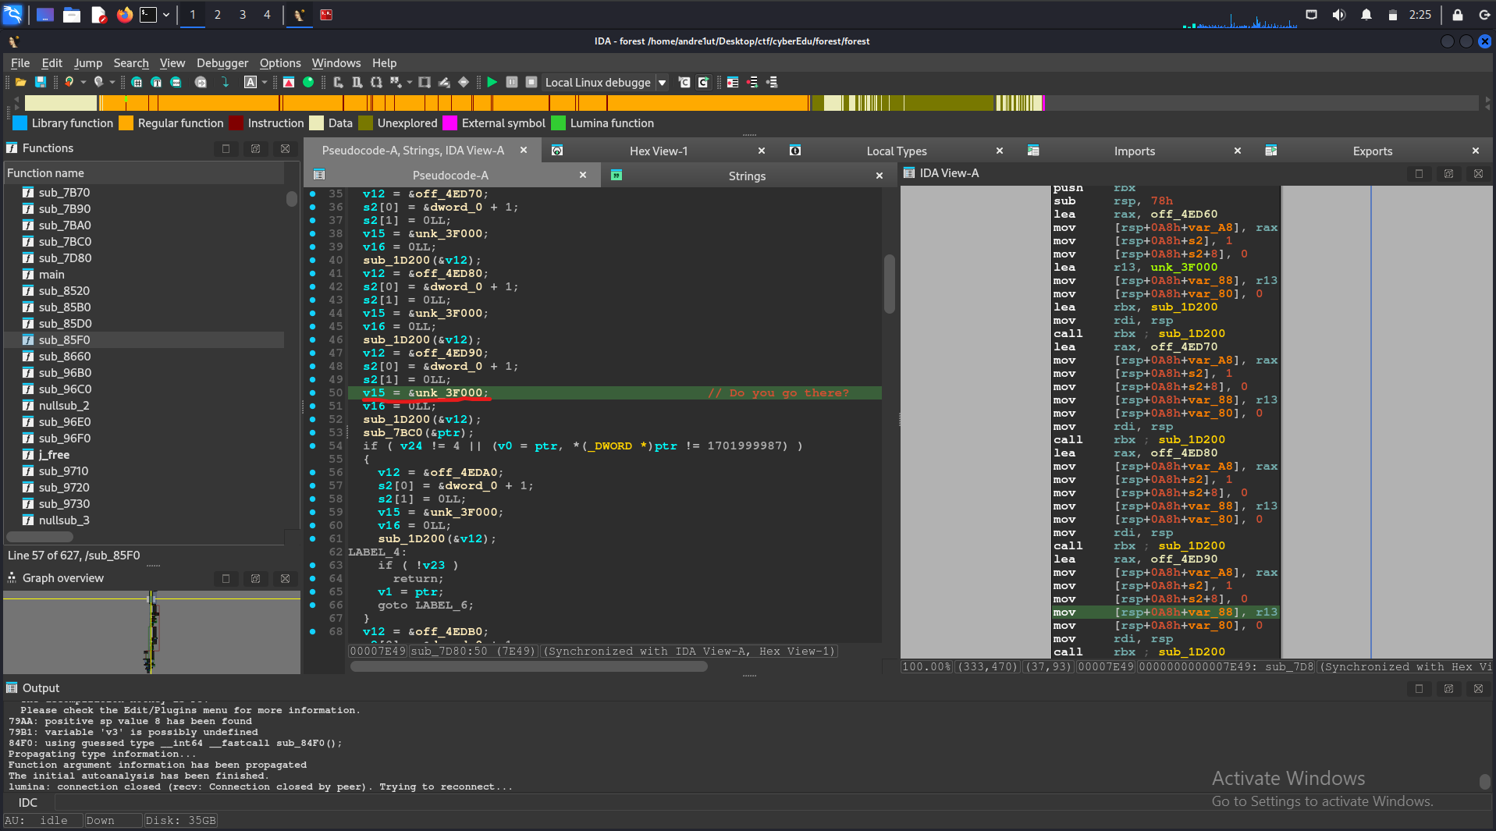Image resolution: width=1496 pixels, height=831 pixels.
Task: Expand the debugger selection dropdown
Action: pos(663,83)
